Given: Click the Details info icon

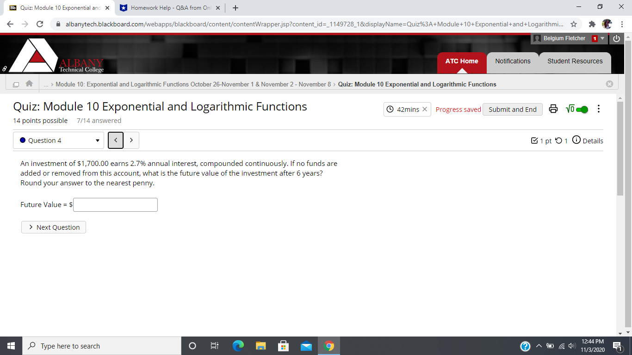Looking at the screenshot, I should [x=576, y=141].
